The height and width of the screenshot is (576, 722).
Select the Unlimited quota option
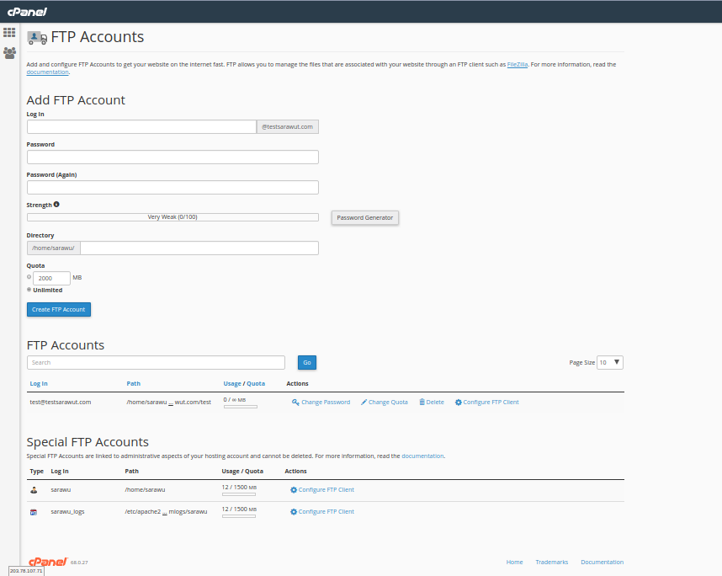coord(29,290)
